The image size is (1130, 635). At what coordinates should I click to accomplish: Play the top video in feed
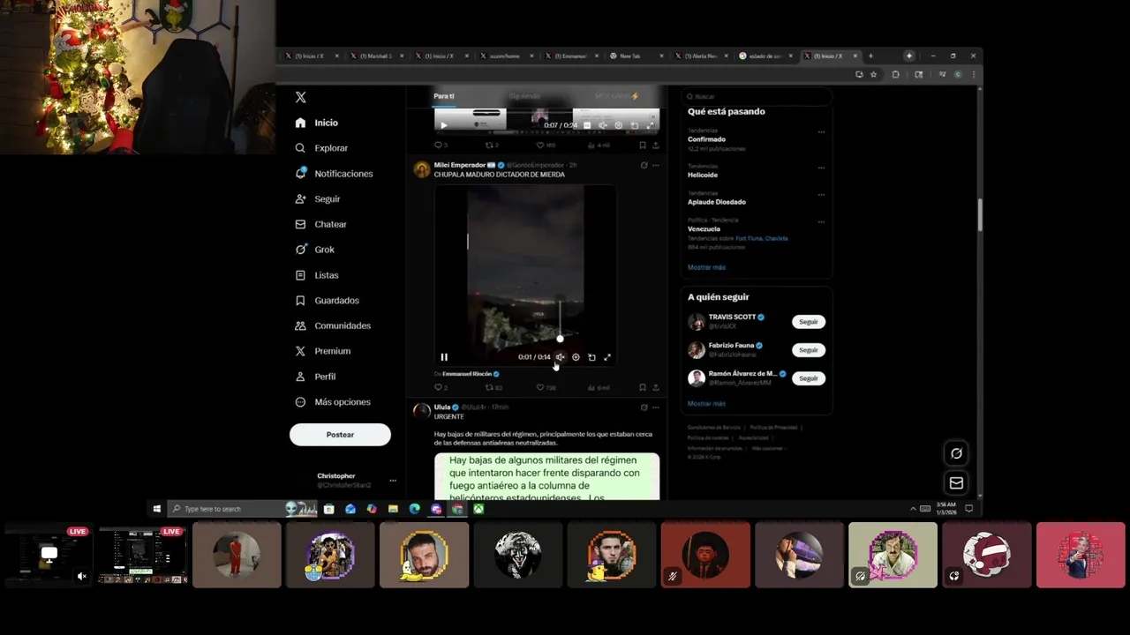444,125
